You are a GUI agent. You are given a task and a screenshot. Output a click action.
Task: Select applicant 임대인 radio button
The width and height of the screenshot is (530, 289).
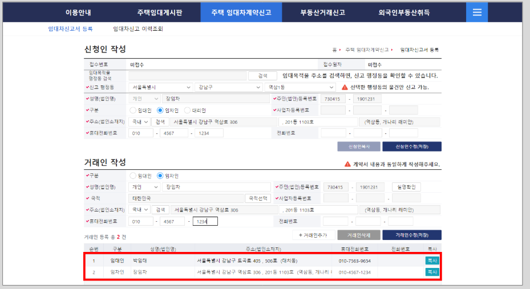pos(133,111)
